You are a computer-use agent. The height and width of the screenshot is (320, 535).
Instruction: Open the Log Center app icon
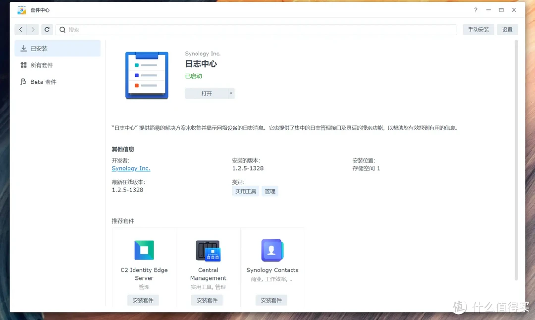tap(147, 74)
